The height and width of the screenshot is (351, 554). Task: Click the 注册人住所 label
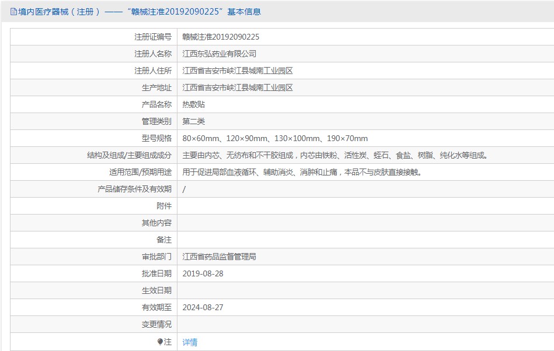point(153,71)
